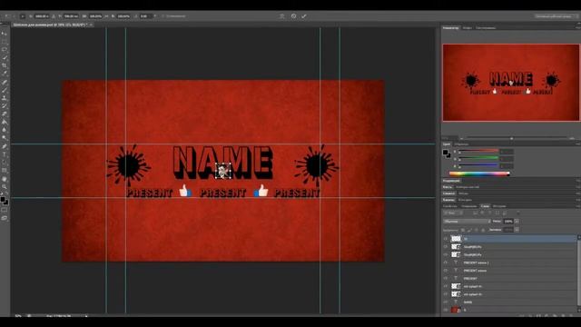
Task: Commit the transform with the checkmark
Action: 304,16
